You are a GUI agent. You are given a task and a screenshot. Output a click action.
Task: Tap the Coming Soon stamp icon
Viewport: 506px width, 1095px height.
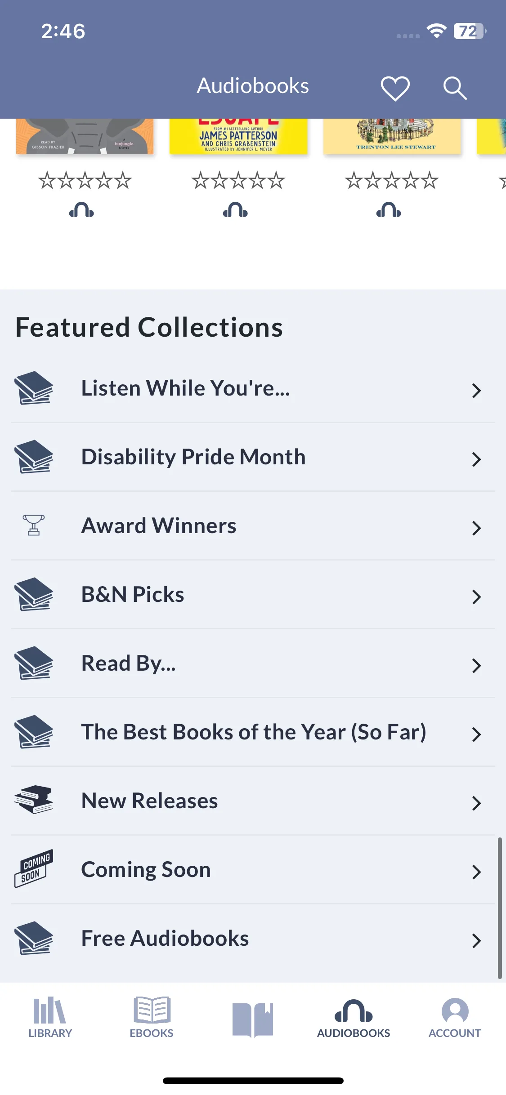34,868
